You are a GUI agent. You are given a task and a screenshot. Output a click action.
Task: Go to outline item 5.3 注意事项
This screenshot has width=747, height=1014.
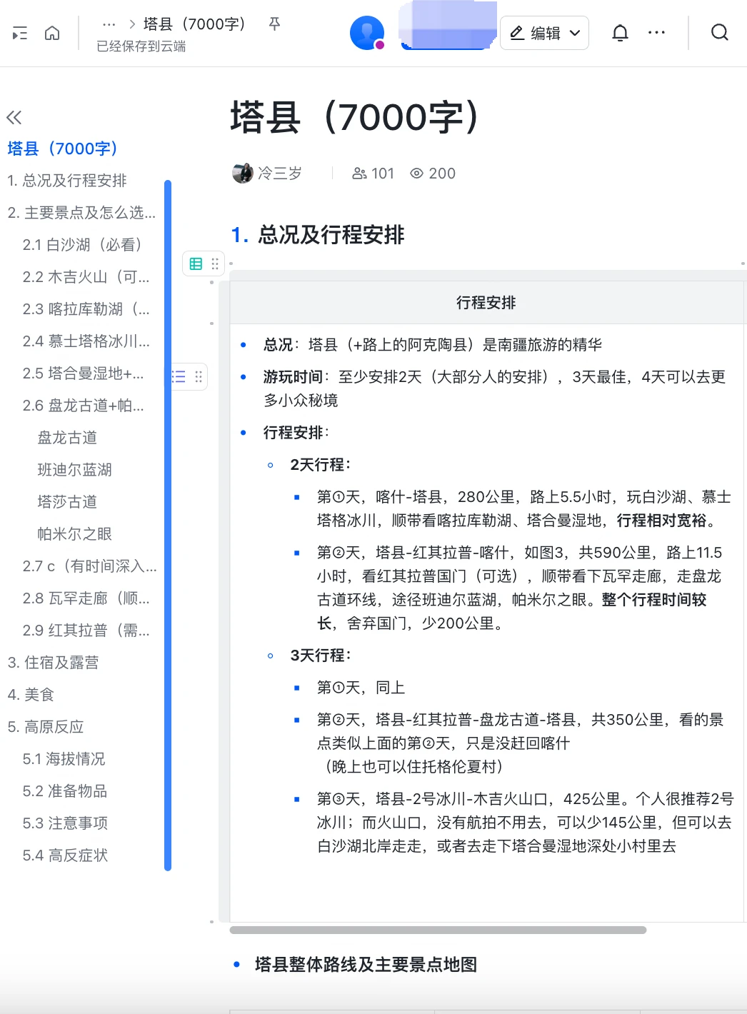click(x=65, y=823)
